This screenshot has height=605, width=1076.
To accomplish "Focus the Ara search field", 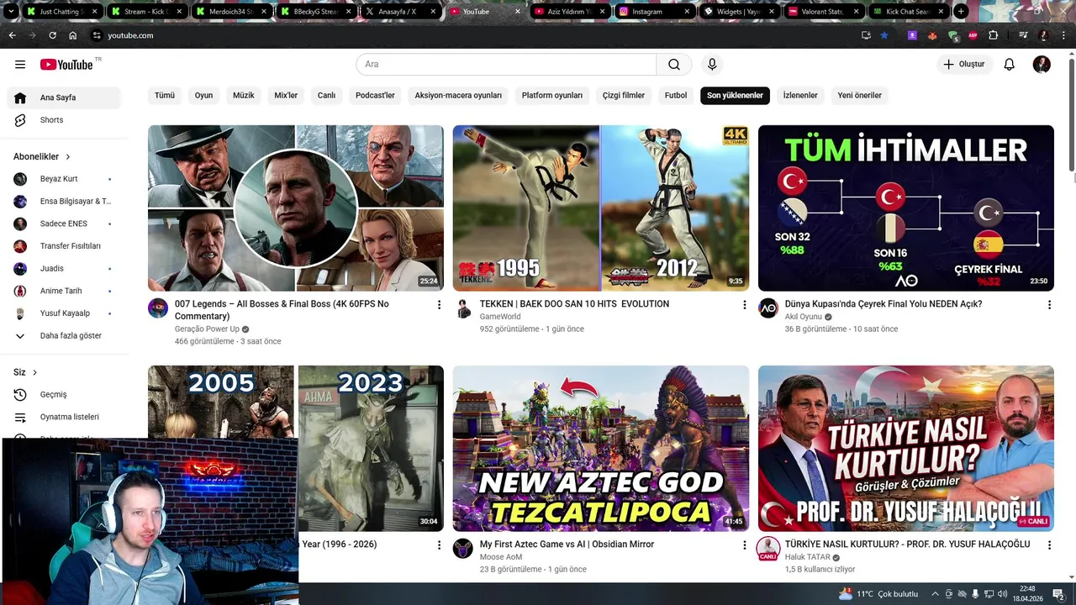I will (506, 65).
